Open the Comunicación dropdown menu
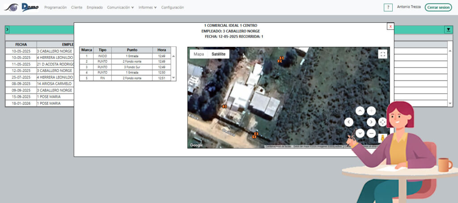Image resolution: width=458 pixels, height=203 pixels. coord(120,8)
